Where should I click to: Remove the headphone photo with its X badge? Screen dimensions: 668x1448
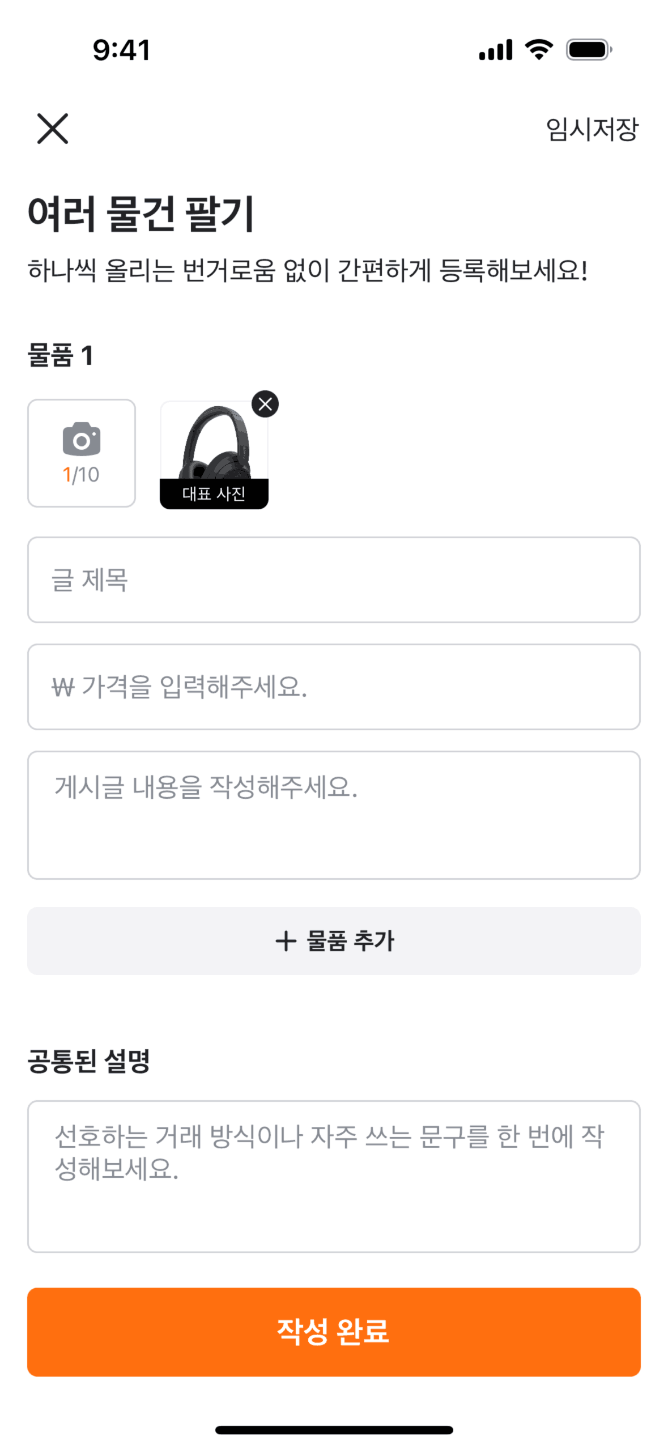(265, 404)
